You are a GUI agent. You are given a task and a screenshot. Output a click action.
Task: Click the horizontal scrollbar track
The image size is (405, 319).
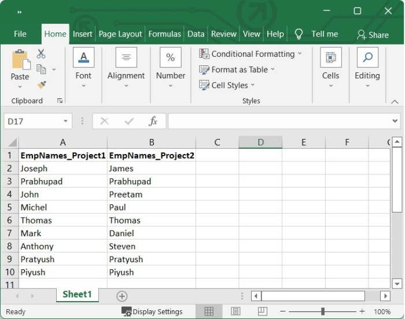pos(372,296)
